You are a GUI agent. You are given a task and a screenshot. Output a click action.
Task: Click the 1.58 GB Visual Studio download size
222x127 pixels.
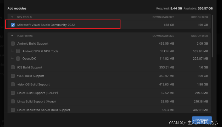click(169, 25)
